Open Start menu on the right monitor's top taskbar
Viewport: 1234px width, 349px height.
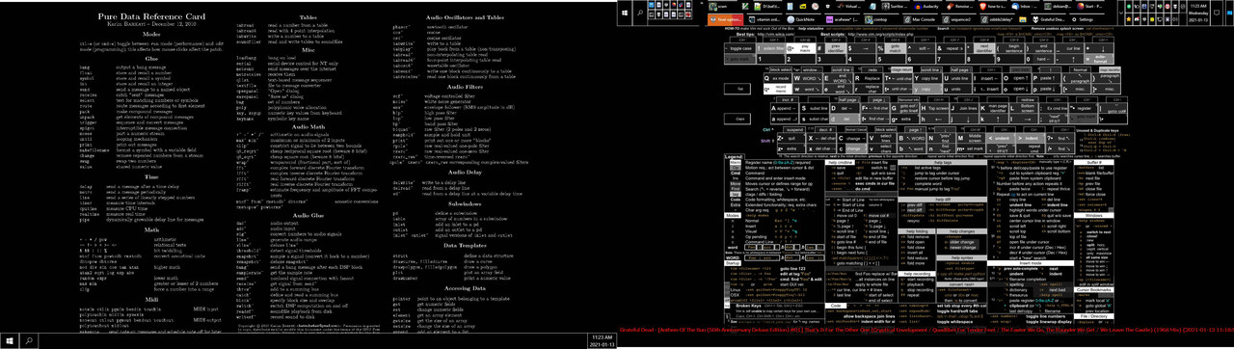point(625,13)
